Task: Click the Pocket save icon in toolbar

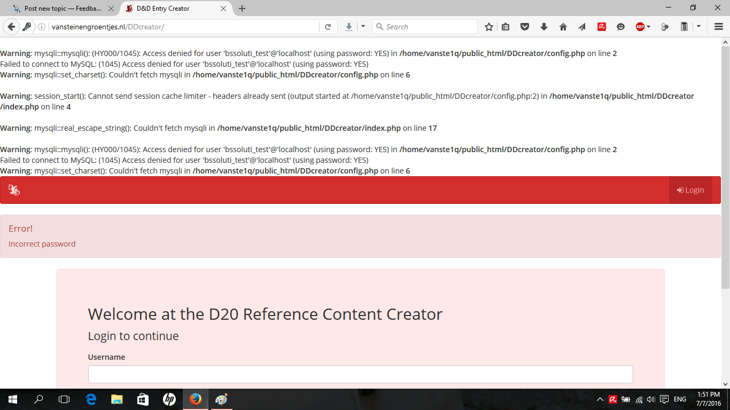Action: tap(525, 27)
